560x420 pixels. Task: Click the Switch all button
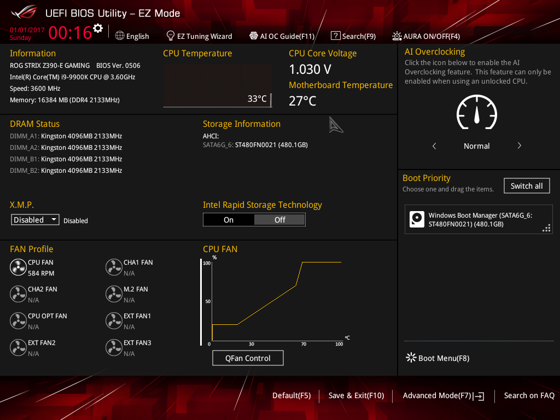coord(527,186)
